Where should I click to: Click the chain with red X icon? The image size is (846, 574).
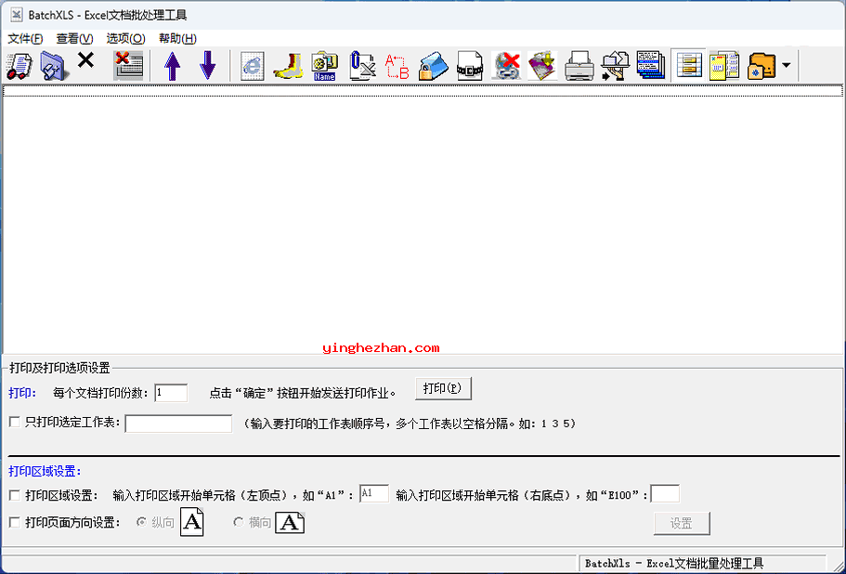(x=506, y=66)
